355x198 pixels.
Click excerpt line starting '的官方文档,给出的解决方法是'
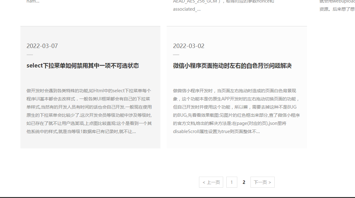coord(229,123)
